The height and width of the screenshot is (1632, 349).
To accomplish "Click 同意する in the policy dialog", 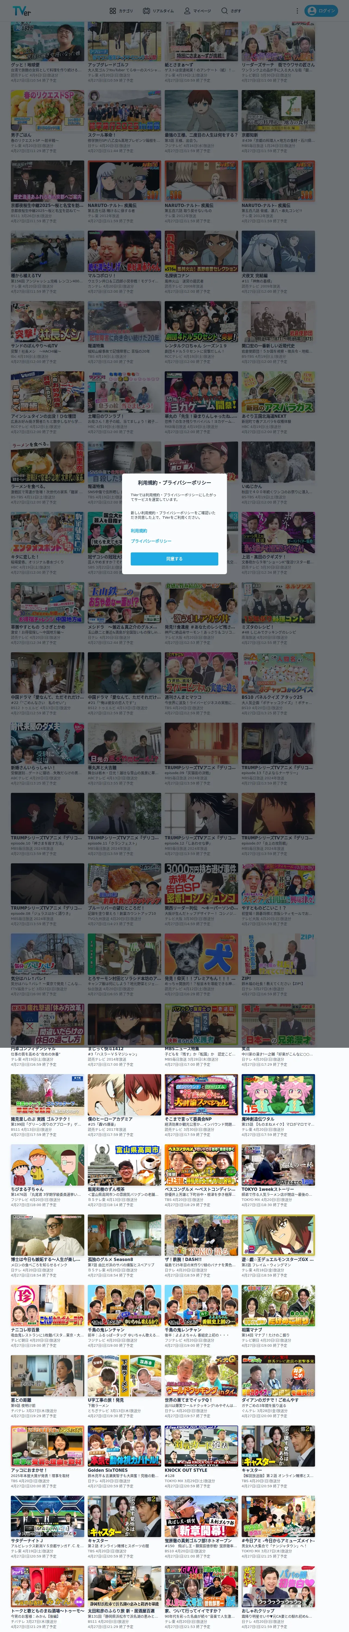I will click(174, 558).
